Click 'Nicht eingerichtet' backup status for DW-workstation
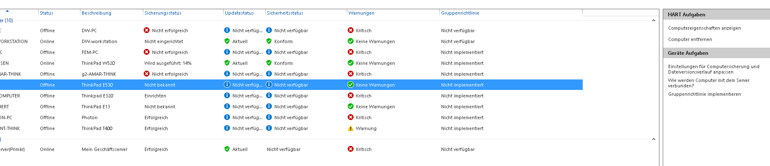 tap(164, 41)
